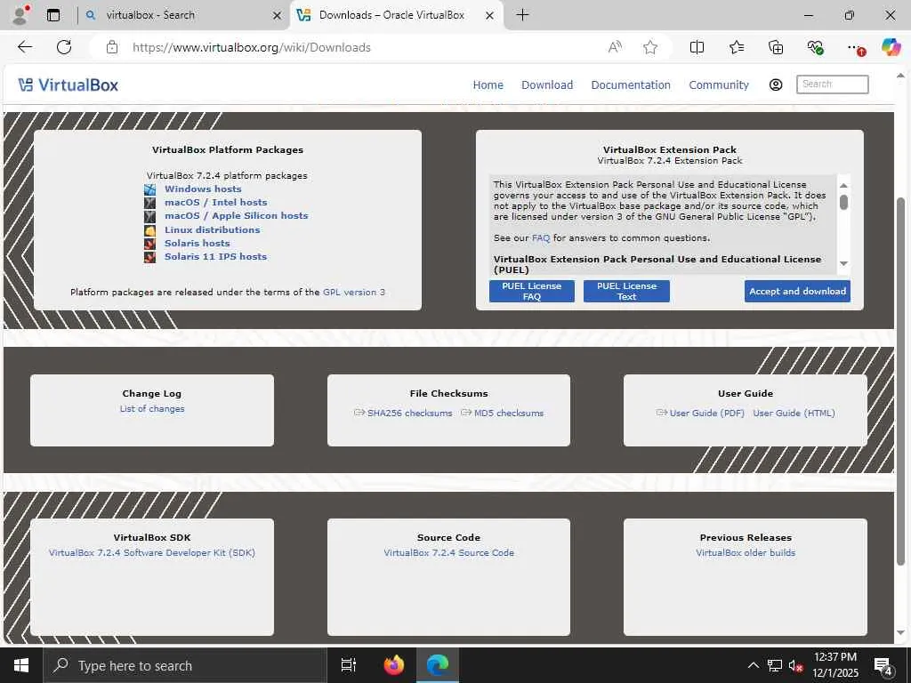Open User Guide (HTML) link
Image resolution: width=911 pixels, height=683 pixels.
[x=794, y=413]
